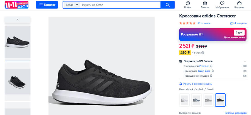The image size is (251, 115).
Task: Open the 58 отзывов reviews link
Action: click(x=204, y=23)
